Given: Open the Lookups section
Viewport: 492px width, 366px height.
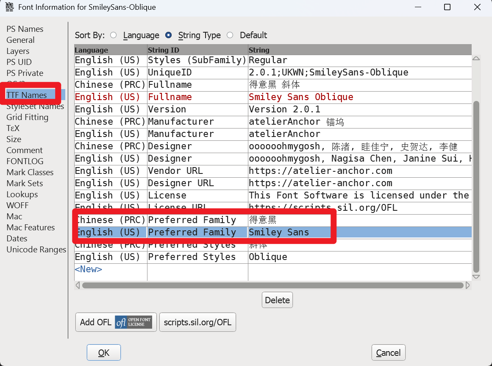Looking at the screenshot, I should click(22, 194).
